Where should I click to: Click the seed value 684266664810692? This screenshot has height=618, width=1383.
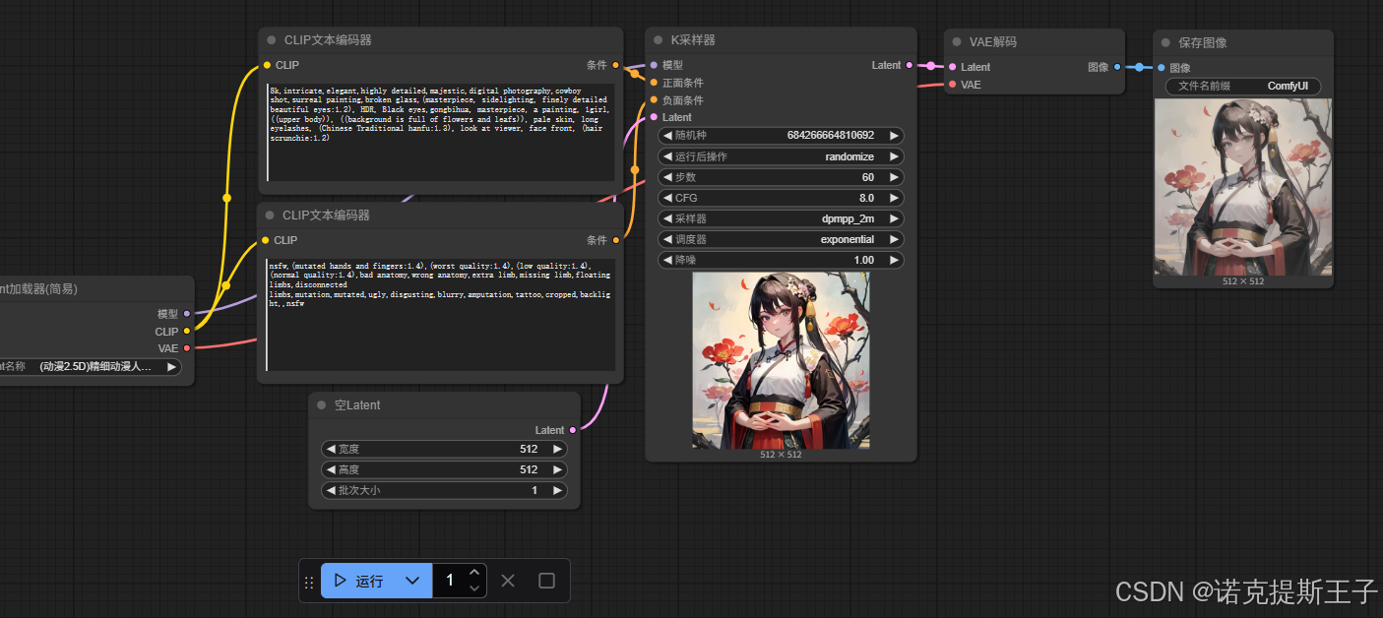click(x=830, y=136)
